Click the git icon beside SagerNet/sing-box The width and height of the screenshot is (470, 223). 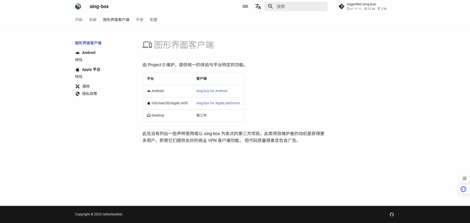click(x=341, y=6)
